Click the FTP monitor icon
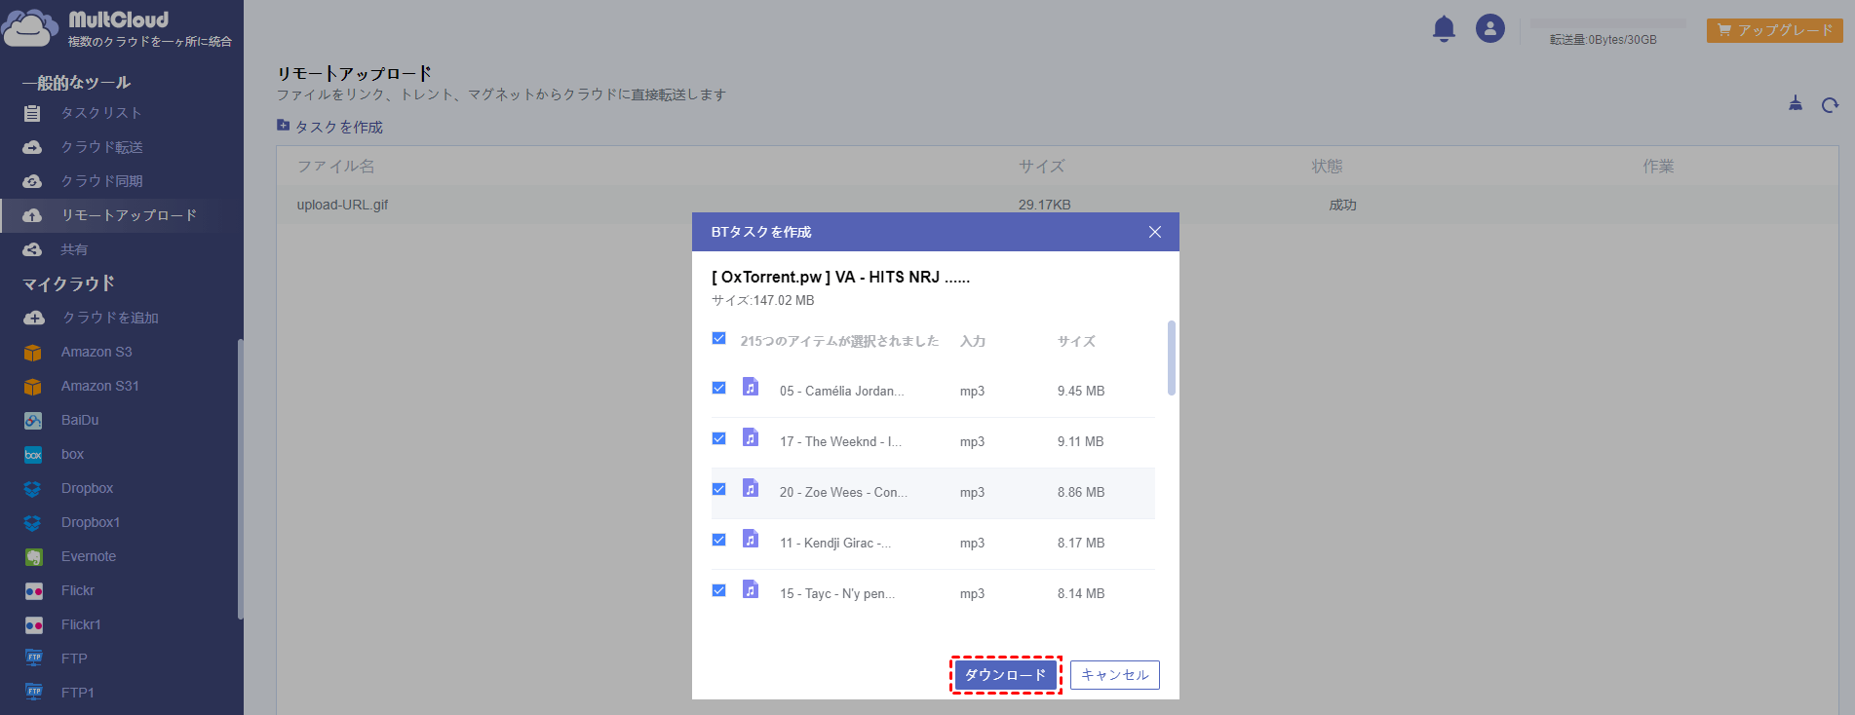The width and height of the screenshot is (1855, 715). 34,659
